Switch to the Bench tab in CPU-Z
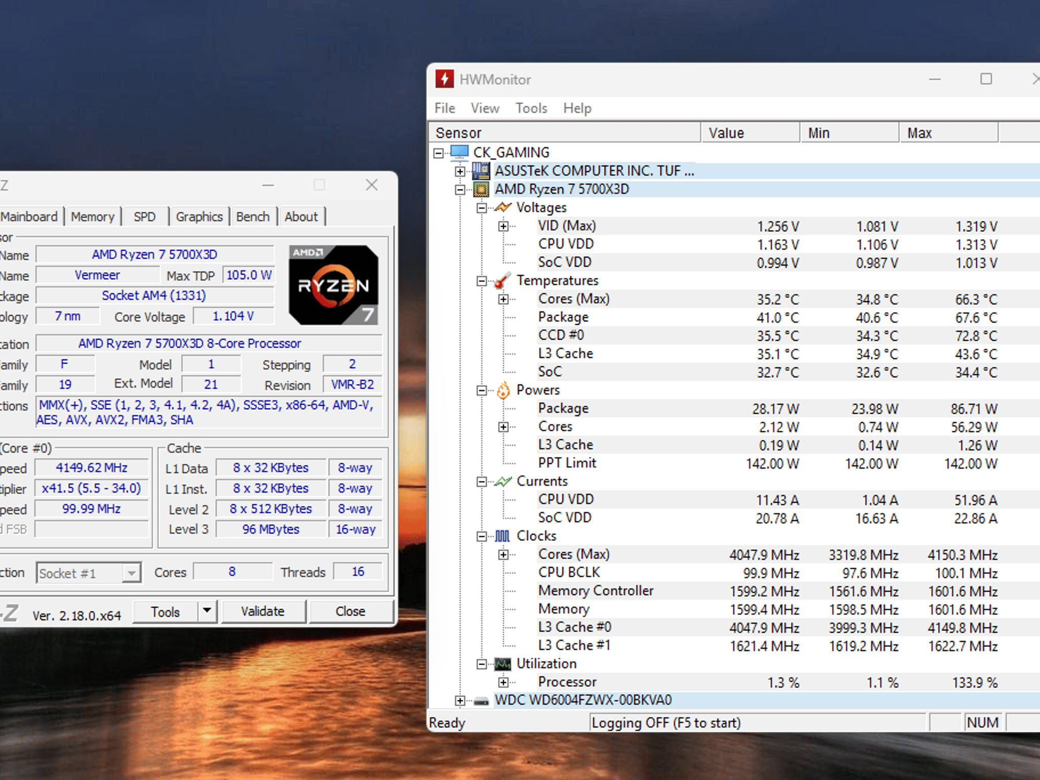The width and height of the screenshot is (1040, 780). tap(253, 217)
